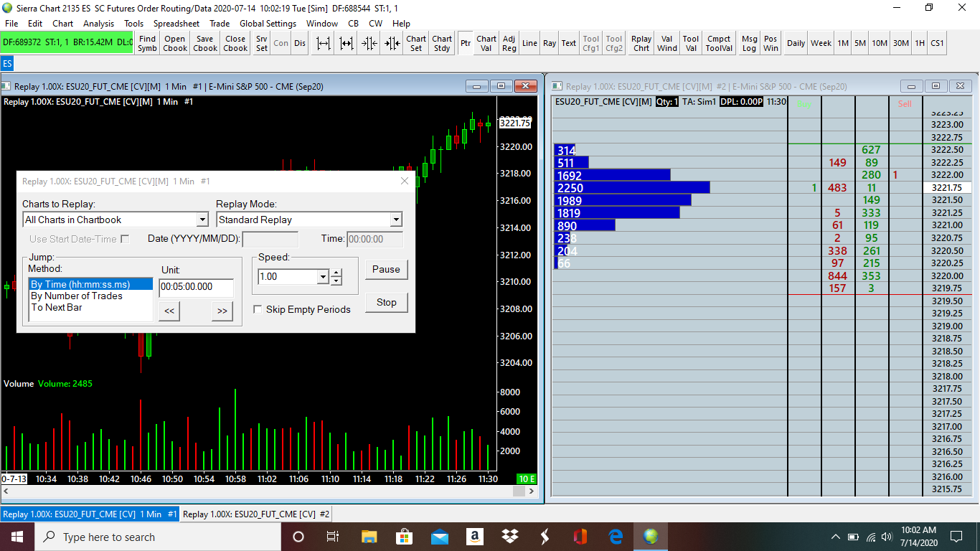
Task: Stop the chart replay
Action: click(386, 302)
